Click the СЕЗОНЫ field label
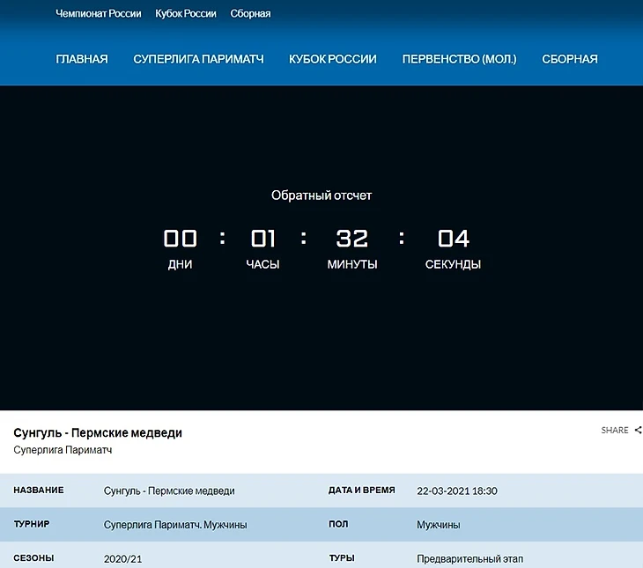This screenshot has height=568, width=643. coord(33,557)
